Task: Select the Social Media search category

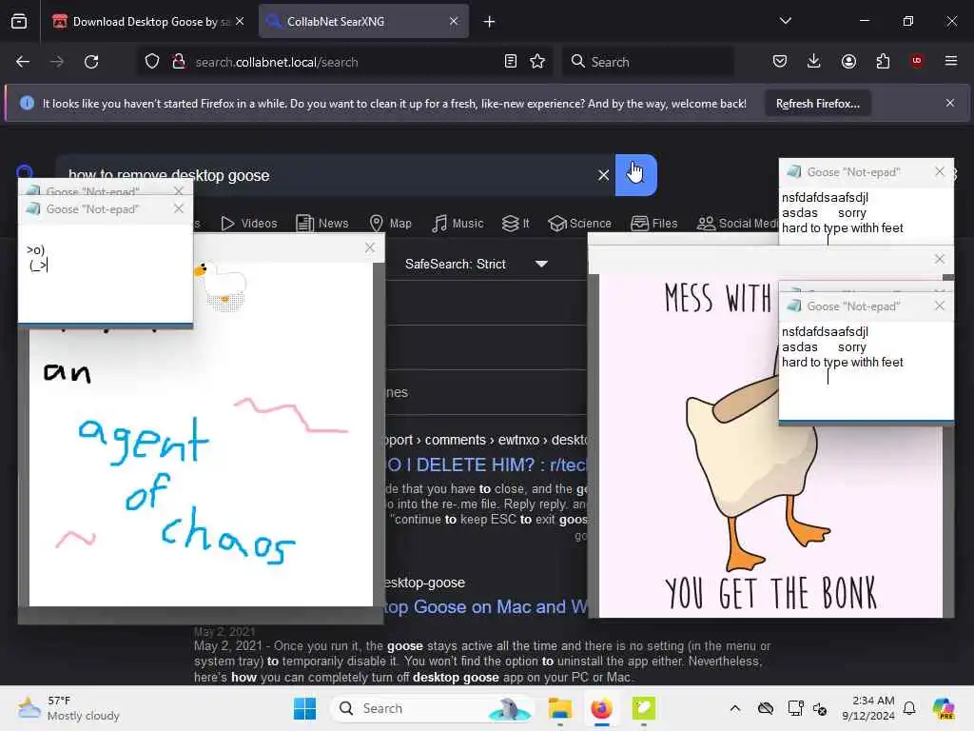Action: 737,223
